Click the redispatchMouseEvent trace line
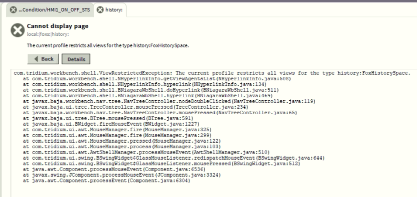The image size is (417, 197). [174, 158]
